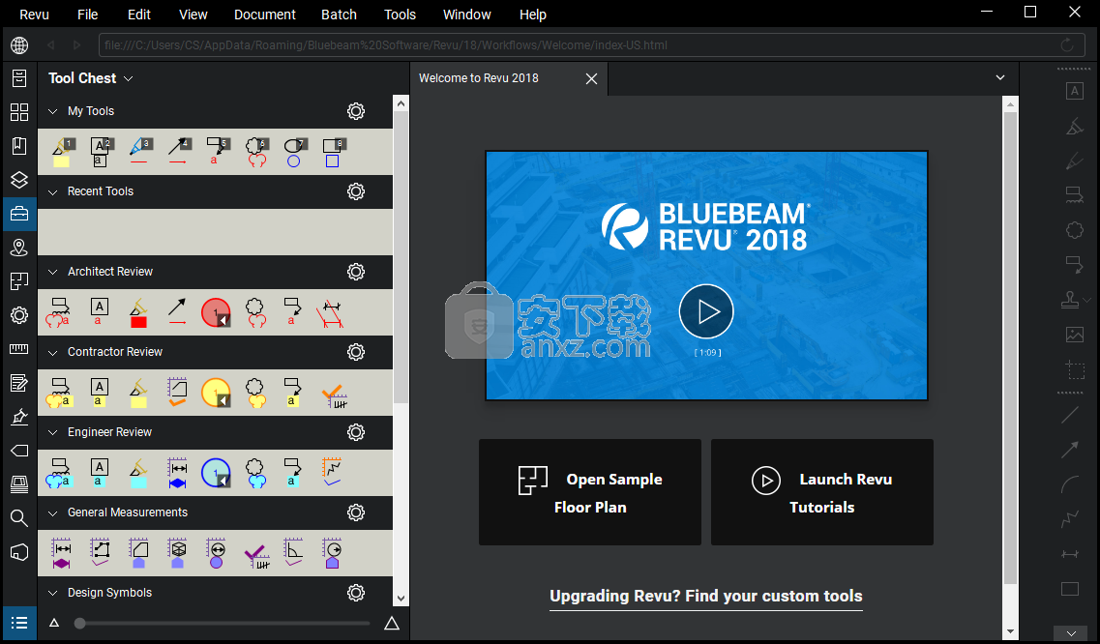The width and height of the screenshot is (1100, 644).
Task: Click Launch Revu Tutorials button
Action: tap(822, 492)
